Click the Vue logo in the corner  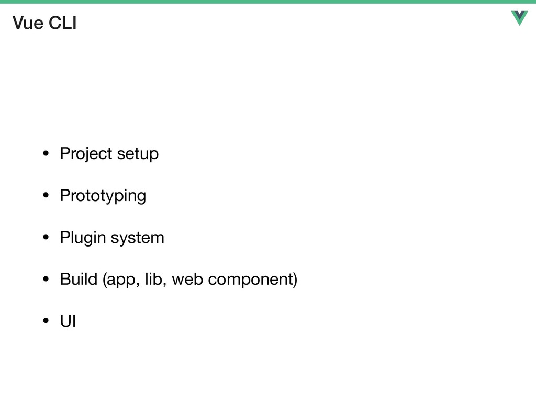point(520,18)
